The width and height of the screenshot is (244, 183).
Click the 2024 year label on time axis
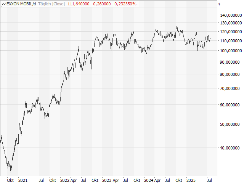tap(149, 180)
